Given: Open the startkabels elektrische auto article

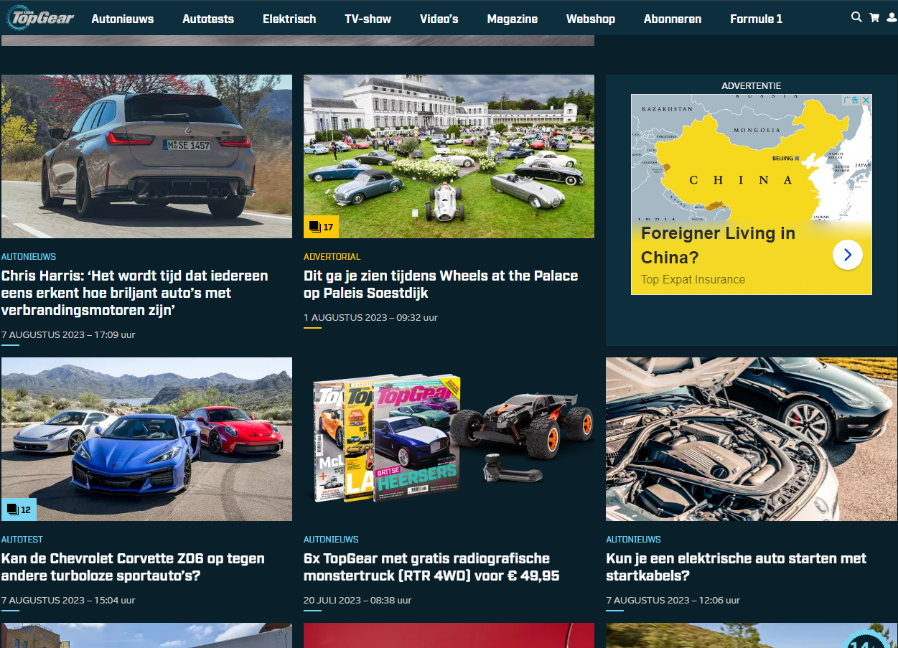Looking at the screenshot, I should pos(736,567).
